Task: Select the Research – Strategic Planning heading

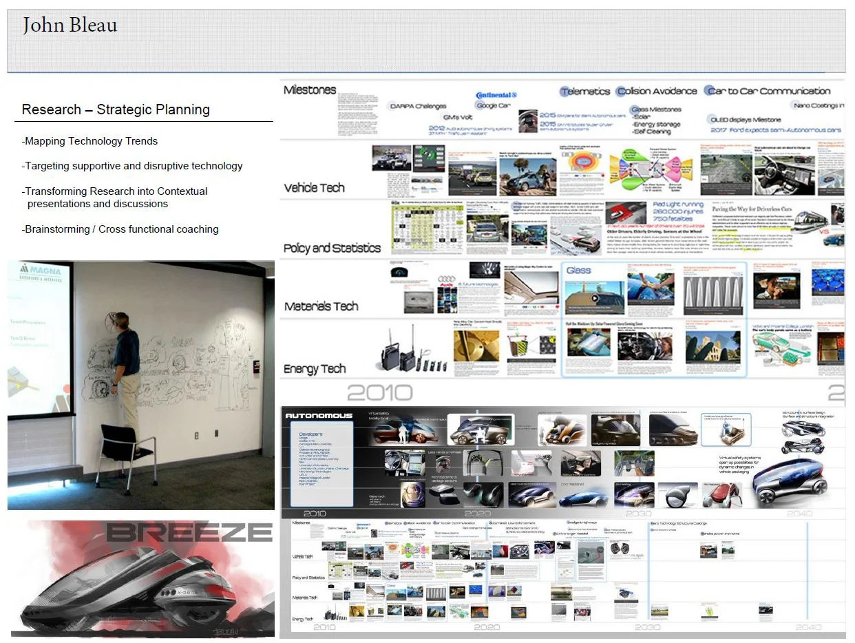Action: (x=116, y=109)
